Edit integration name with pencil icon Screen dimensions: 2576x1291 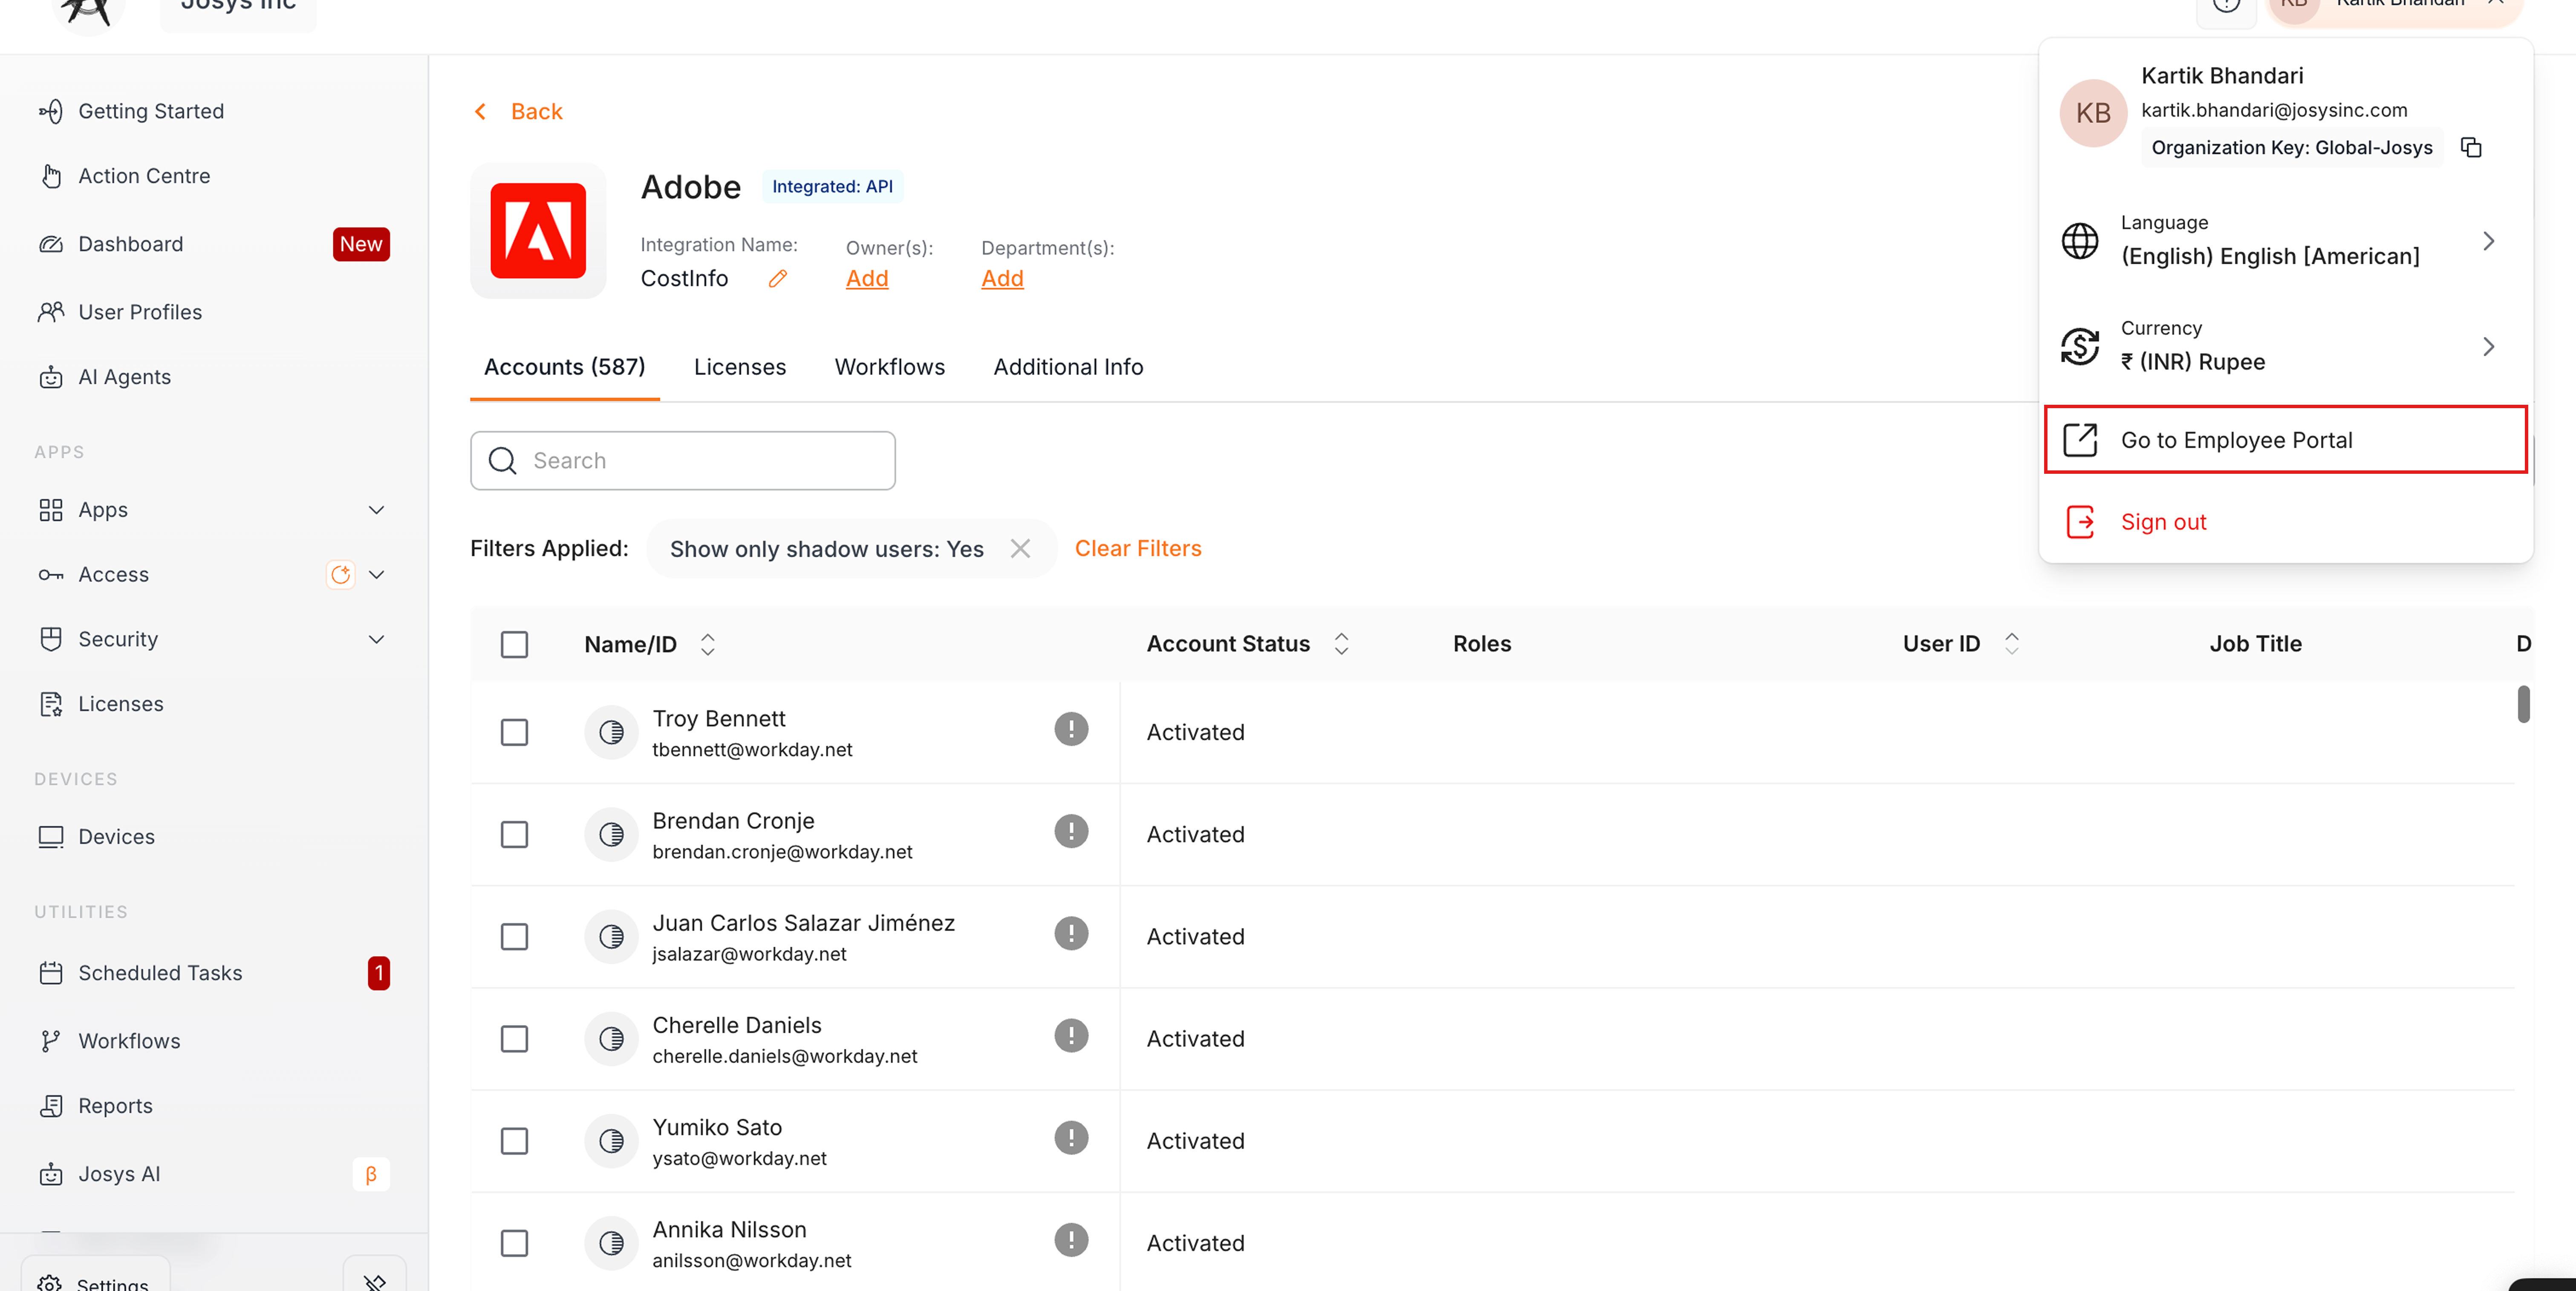(x=778, y=279)
